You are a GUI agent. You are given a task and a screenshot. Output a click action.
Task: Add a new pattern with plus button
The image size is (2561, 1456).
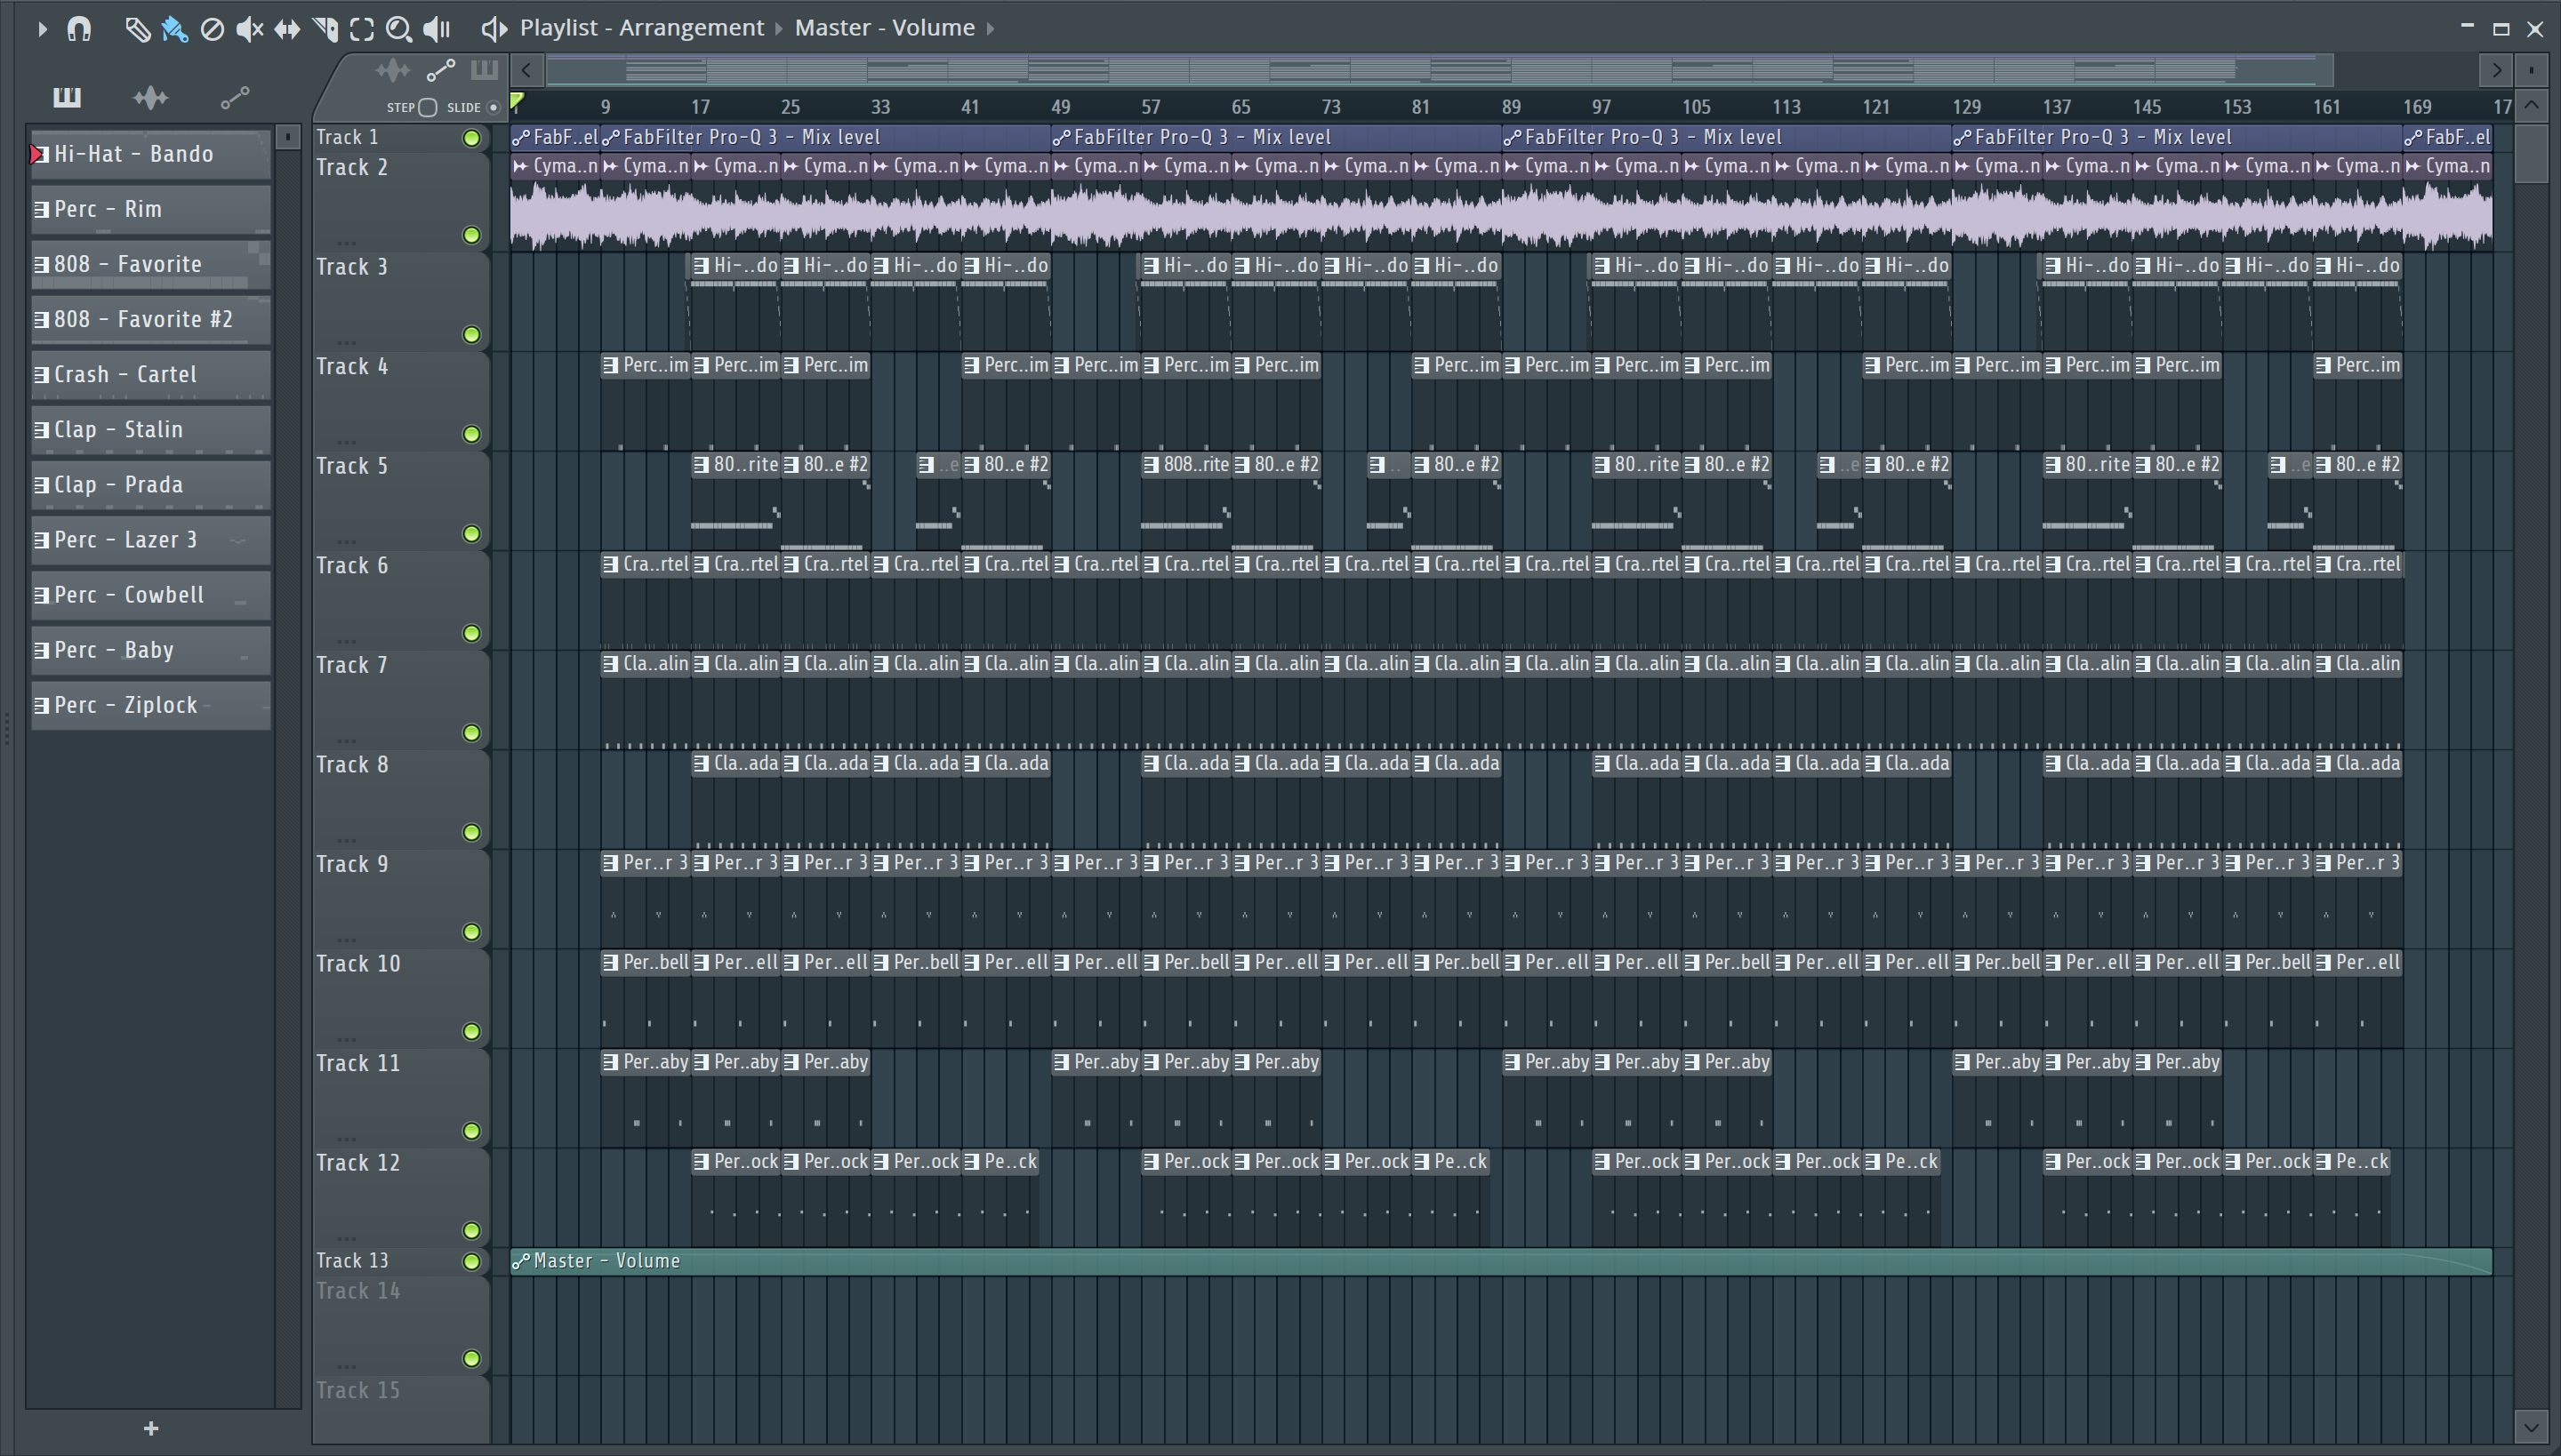(x=151, y=1428)
